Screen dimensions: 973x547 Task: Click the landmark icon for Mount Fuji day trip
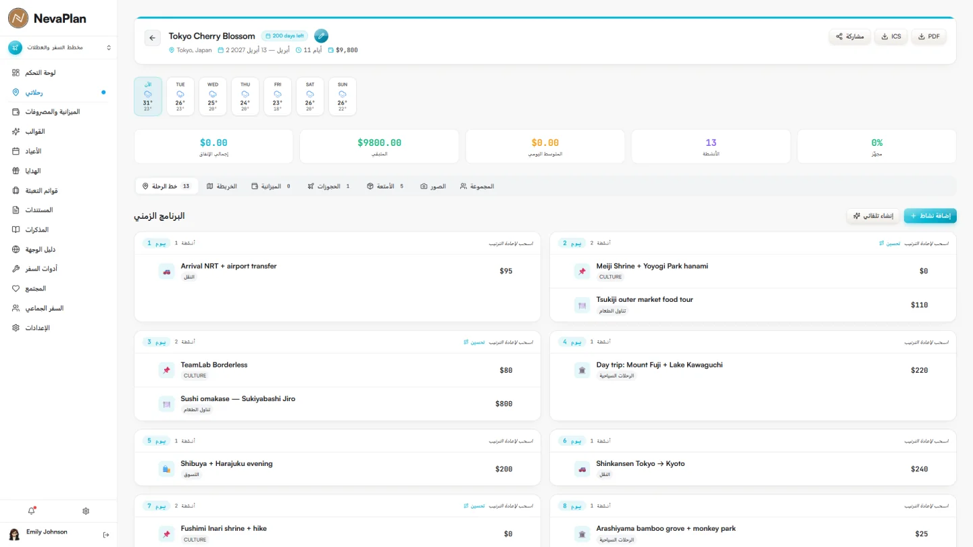tap(582, 370)
